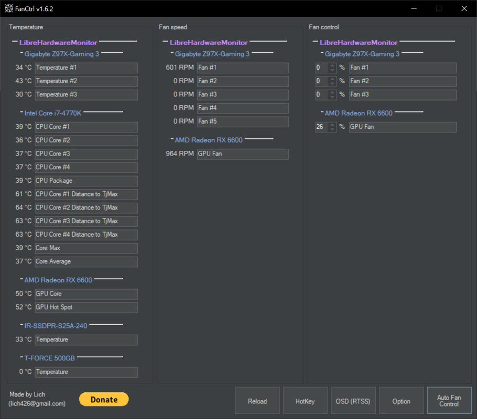
Task: Click the lich426@gmail.com author text
Action: pos(37,403)
